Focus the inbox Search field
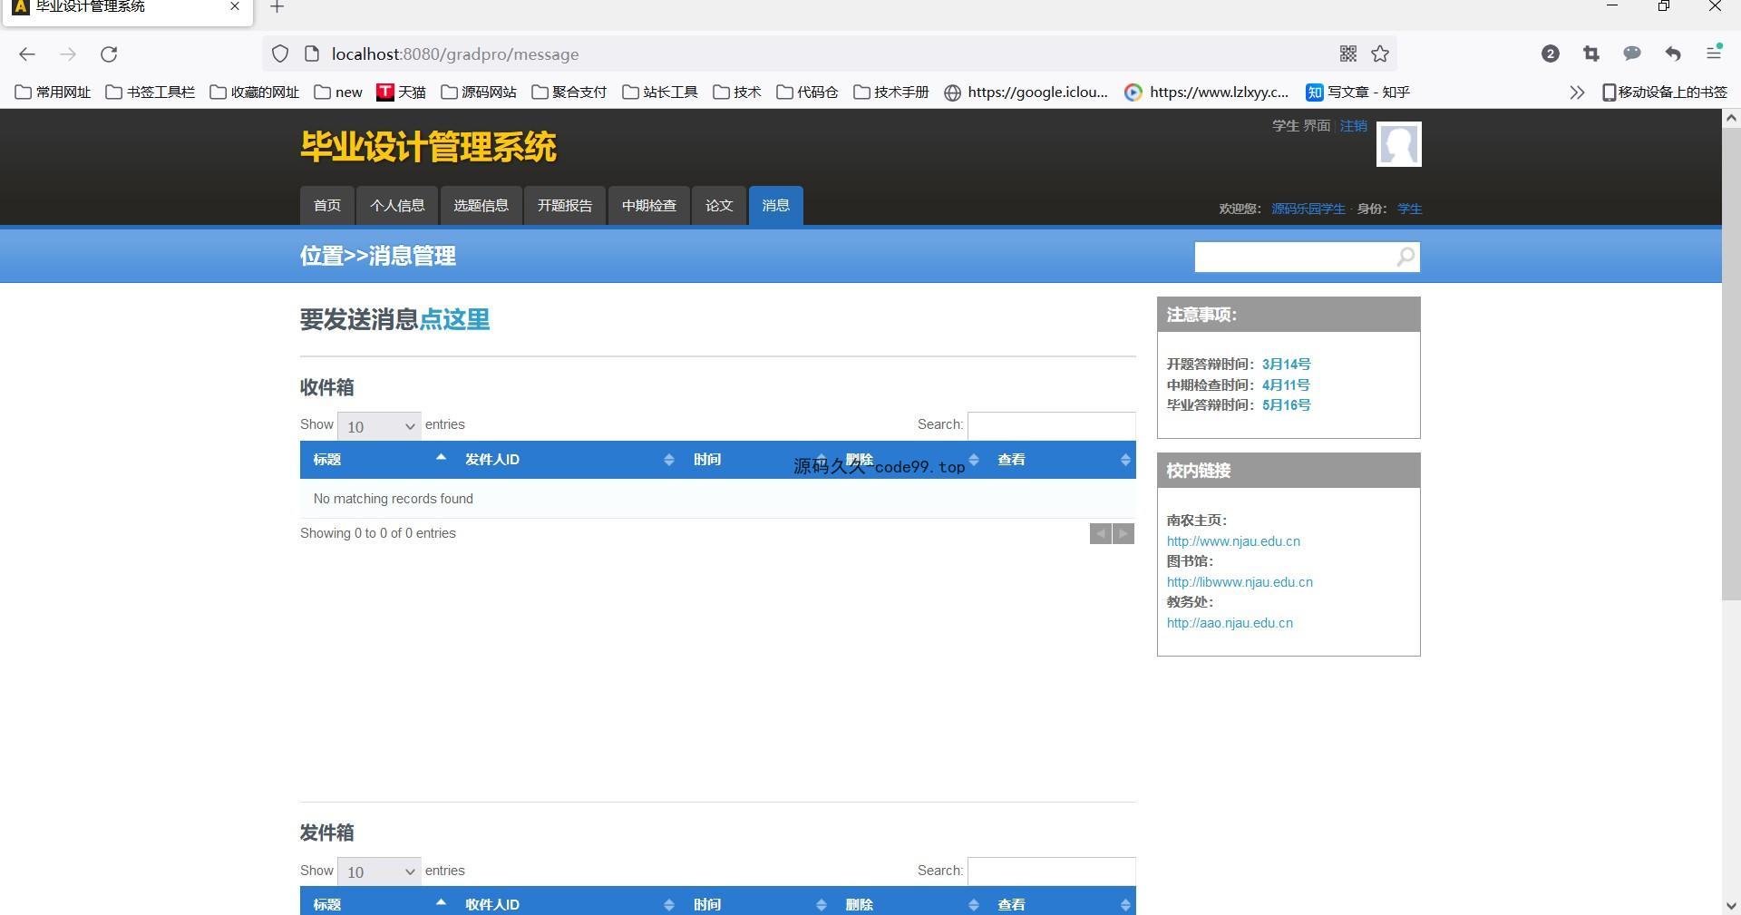 point(1052,425)
